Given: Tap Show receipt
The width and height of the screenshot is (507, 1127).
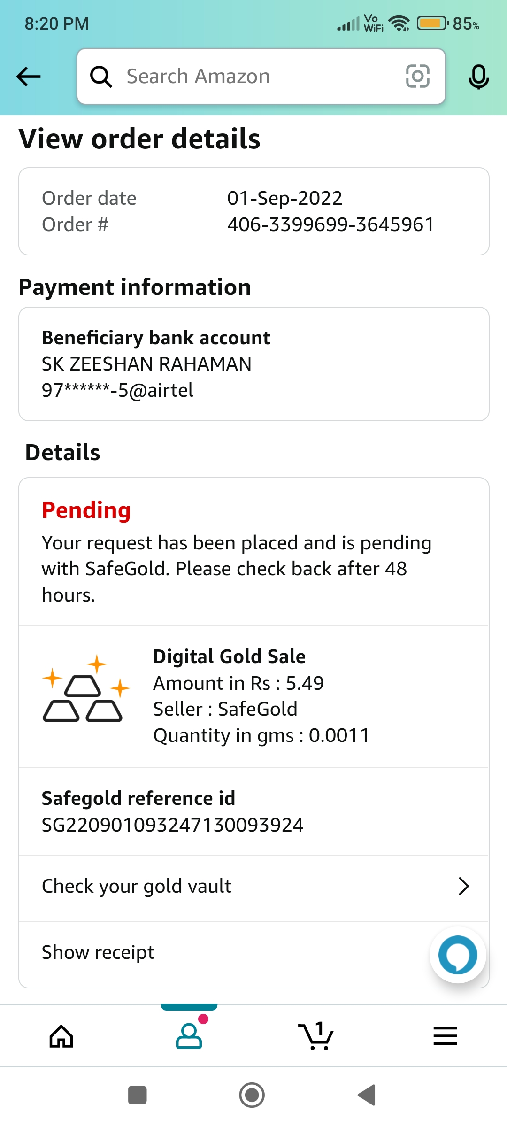Looking at the screenshot, I should point(98,953).
